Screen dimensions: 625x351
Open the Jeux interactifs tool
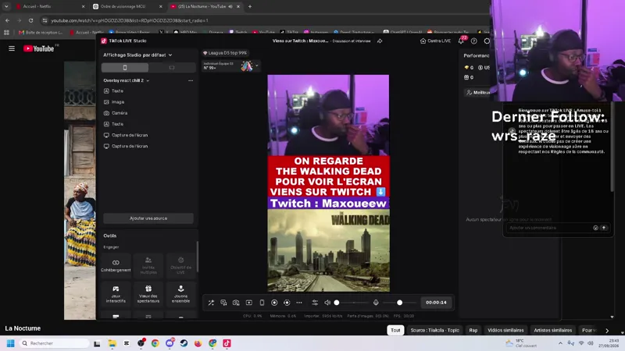pyautogui.click(x=116, y=294)
